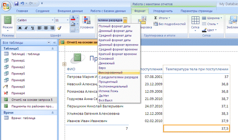Open the Ширина gridline width menu
This screenshot has width=238, height=140.
click(212, 18)
